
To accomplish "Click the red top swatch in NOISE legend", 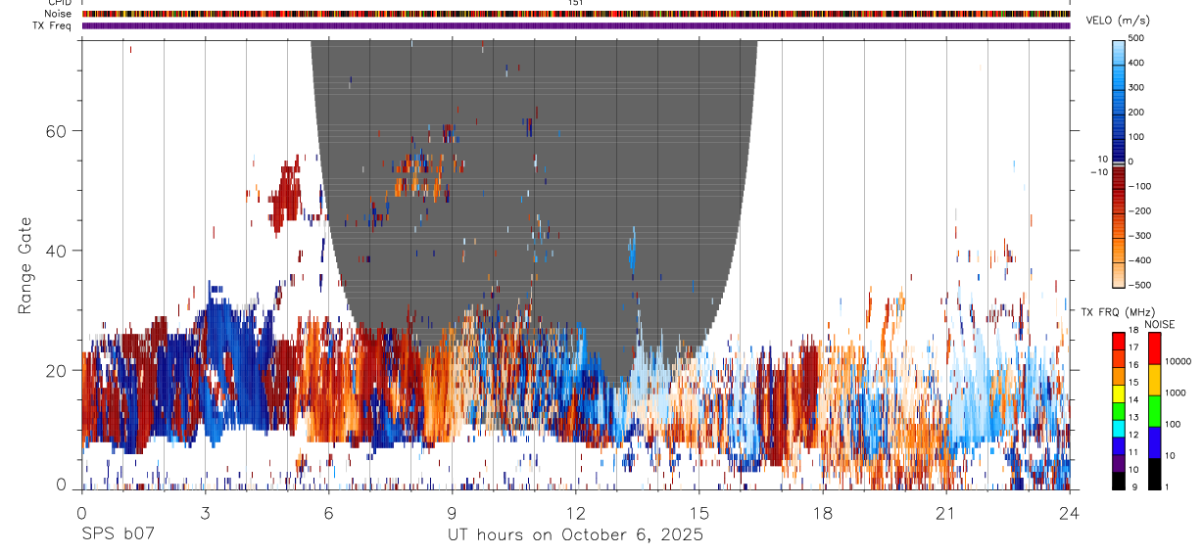I will pos(1155,348).
